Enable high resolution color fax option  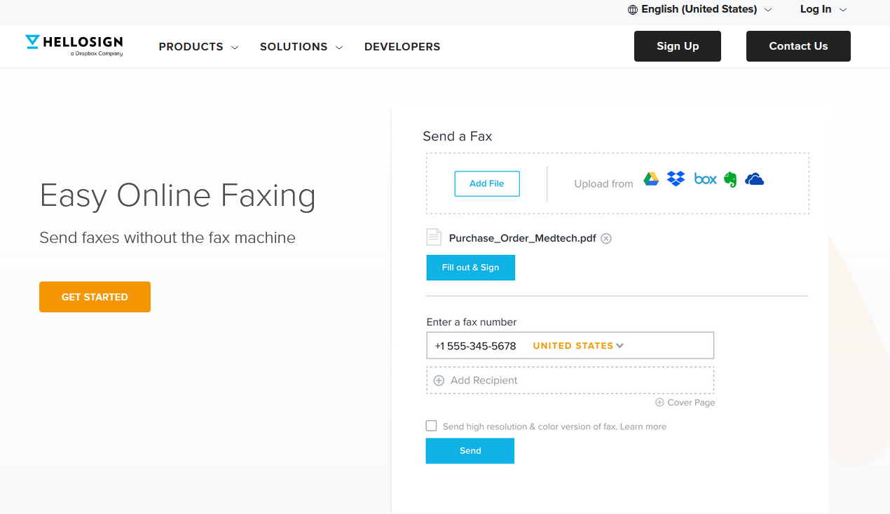[431, 425]
